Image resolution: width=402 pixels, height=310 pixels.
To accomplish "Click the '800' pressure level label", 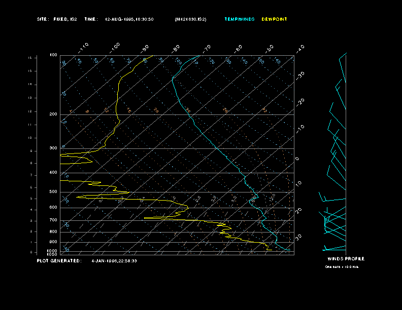I will coord(53,231).
